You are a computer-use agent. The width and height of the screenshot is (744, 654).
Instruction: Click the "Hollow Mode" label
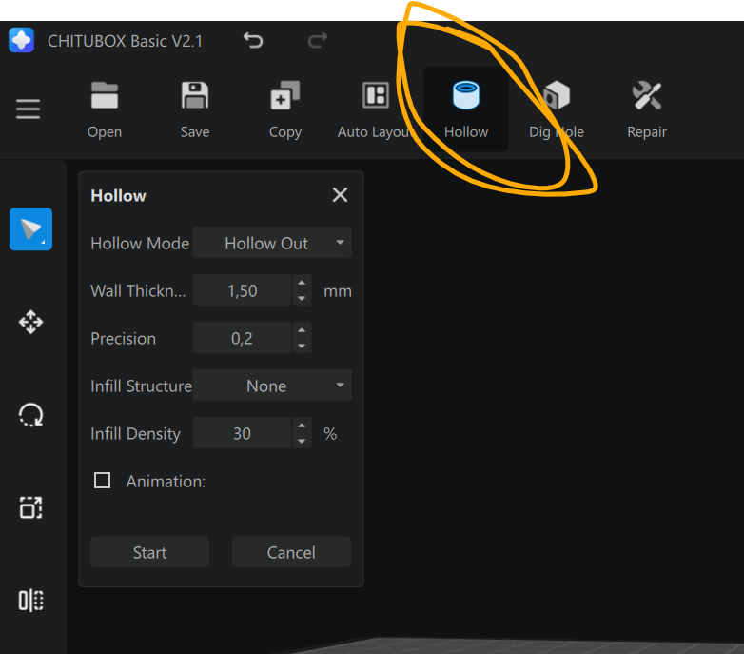140,243
